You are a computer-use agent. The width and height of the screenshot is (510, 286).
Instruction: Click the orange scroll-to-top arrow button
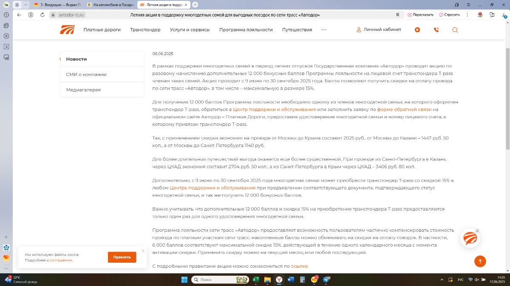pyautogui.click(x=480, y=261)
